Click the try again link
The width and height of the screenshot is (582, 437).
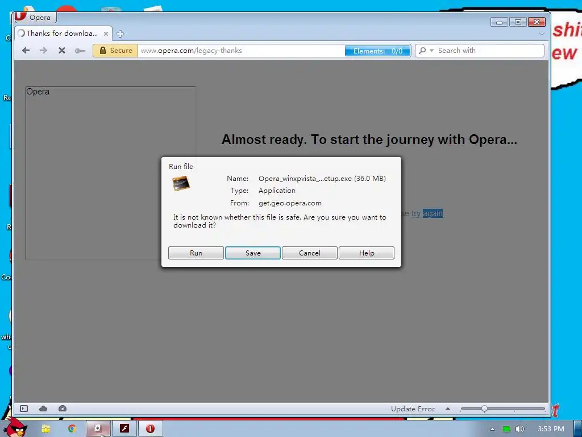tap(427, 213)
